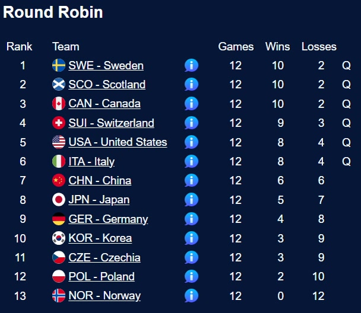Select the USA - United States link
This screenshot has height=313, width=361.
pyautogui.click(x=118, y=142)
